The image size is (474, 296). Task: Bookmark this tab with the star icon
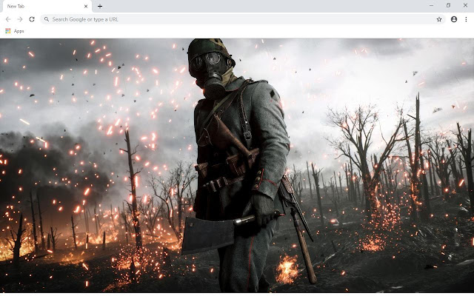tap(439, 19)
